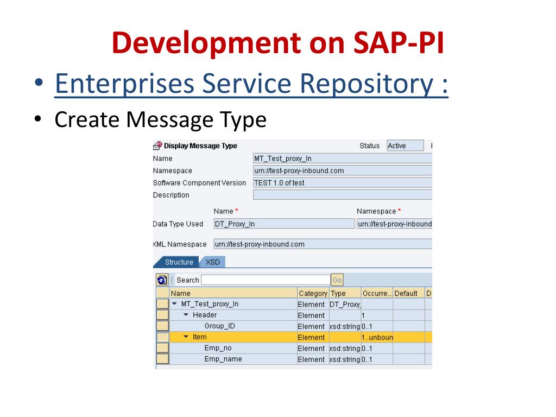Screen dimensions: 556x417
Task: Click the Name field MT_Test_proxy_In
Action: (x=343, y=159)
